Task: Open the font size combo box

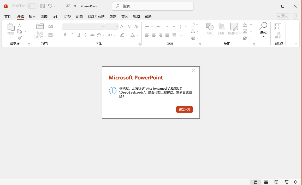Action: 112,27
